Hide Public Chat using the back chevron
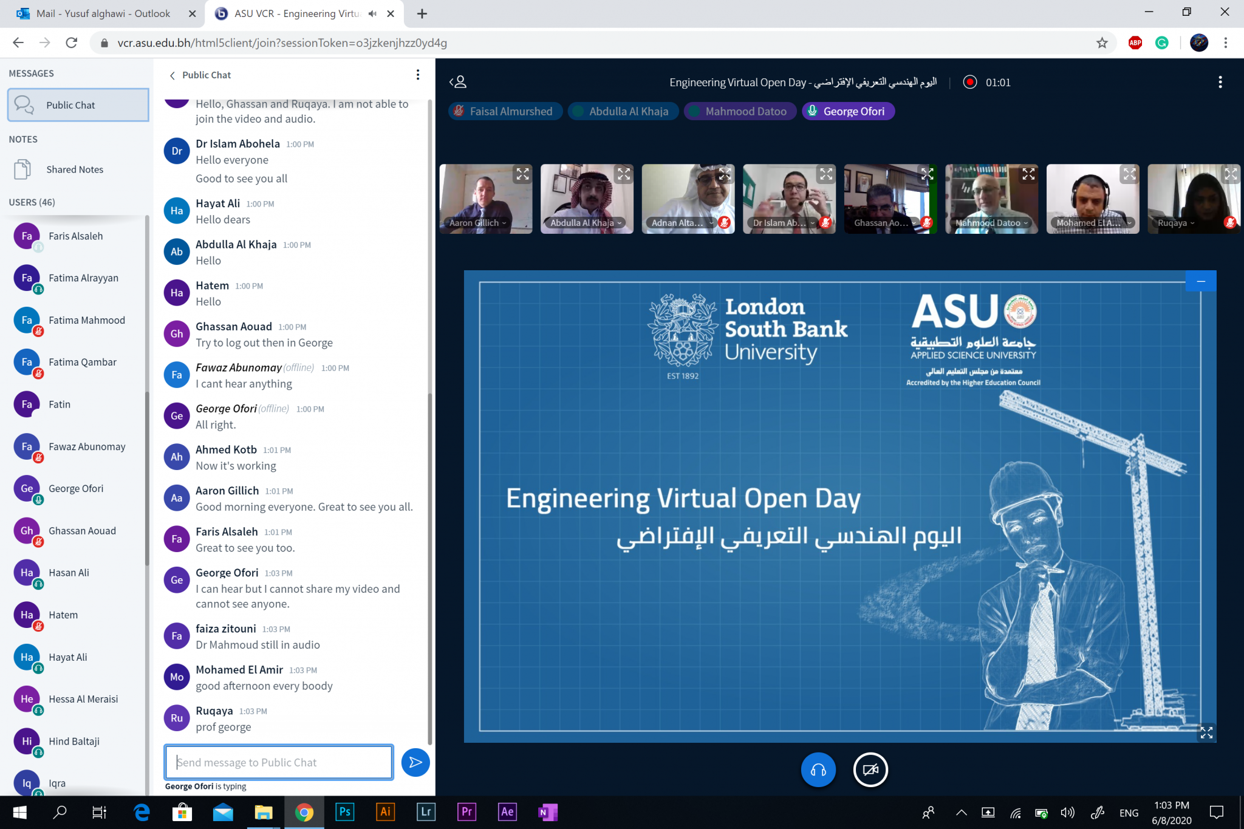Image resolution: width=1244 pixels, height=829 pixels. click(x=173, y=75)
